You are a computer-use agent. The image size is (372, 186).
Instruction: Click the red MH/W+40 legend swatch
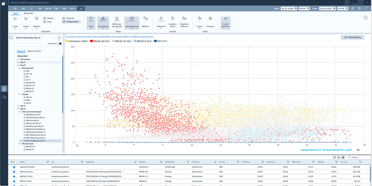(x=92, y=41)
